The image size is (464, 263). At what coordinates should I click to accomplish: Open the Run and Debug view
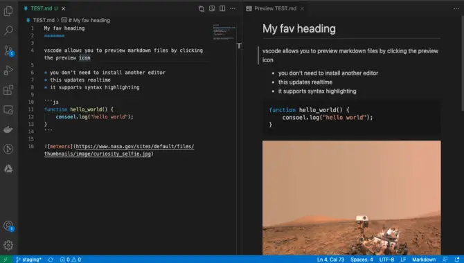point(8,70)
